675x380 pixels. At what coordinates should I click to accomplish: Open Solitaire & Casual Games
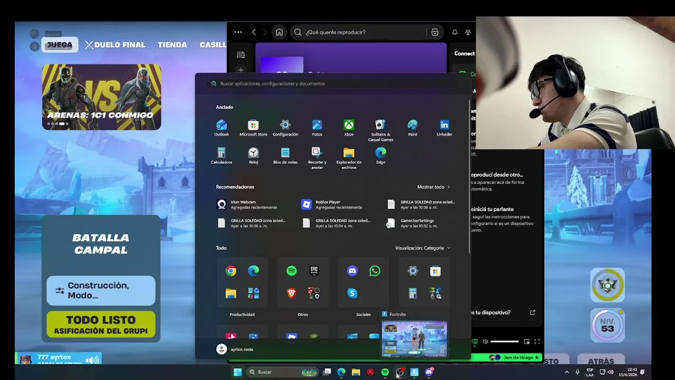coord(380,130)
